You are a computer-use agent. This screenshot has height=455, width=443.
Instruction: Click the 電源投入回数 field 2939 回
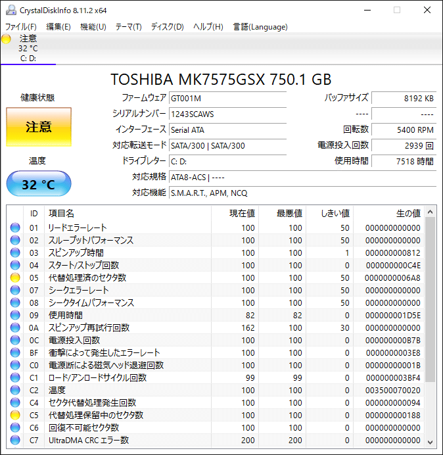click(404, 145)
